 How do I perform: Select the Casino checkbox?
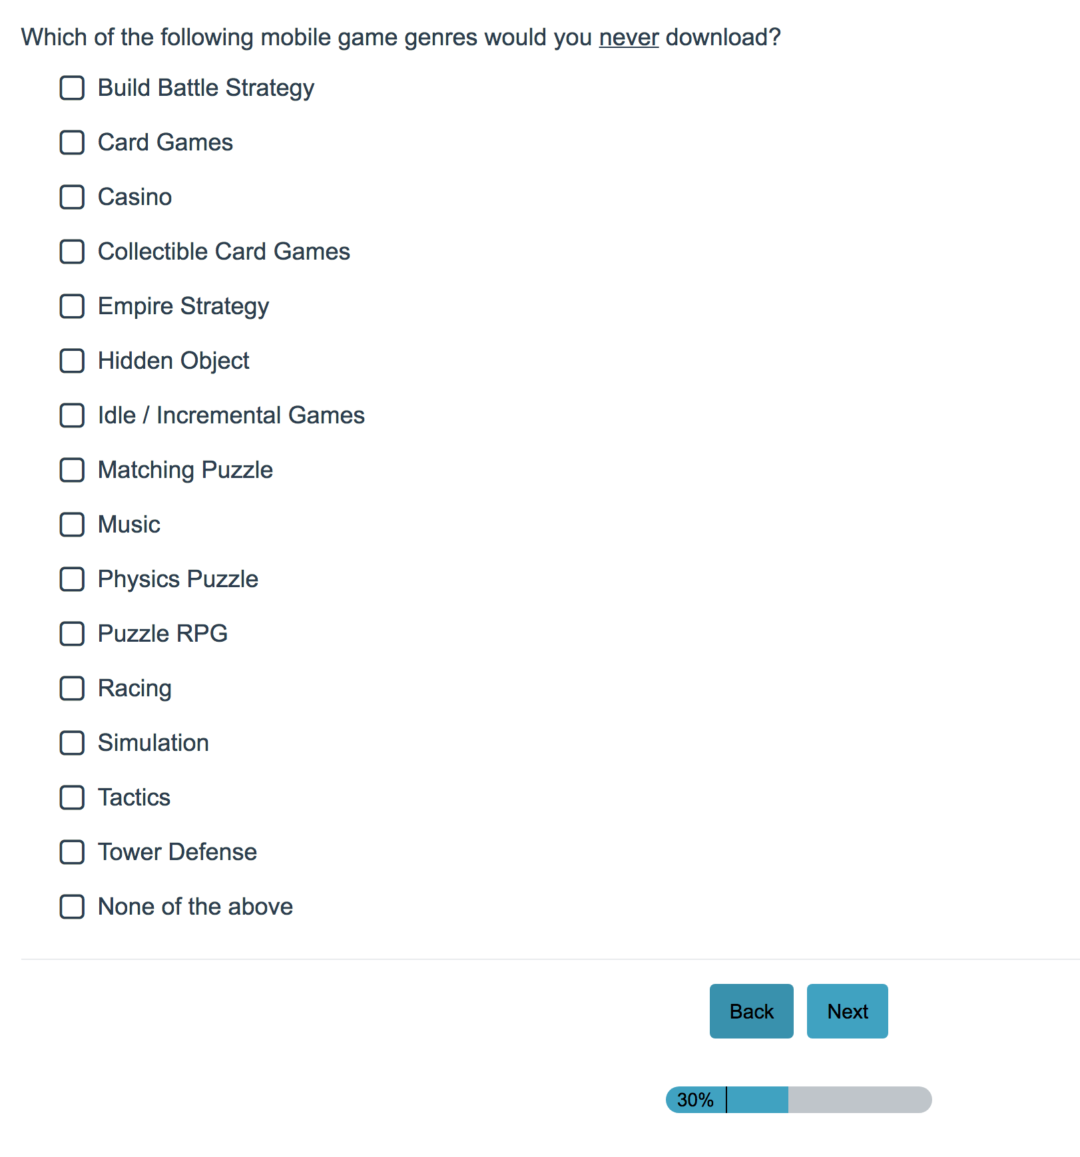[72, 197]
